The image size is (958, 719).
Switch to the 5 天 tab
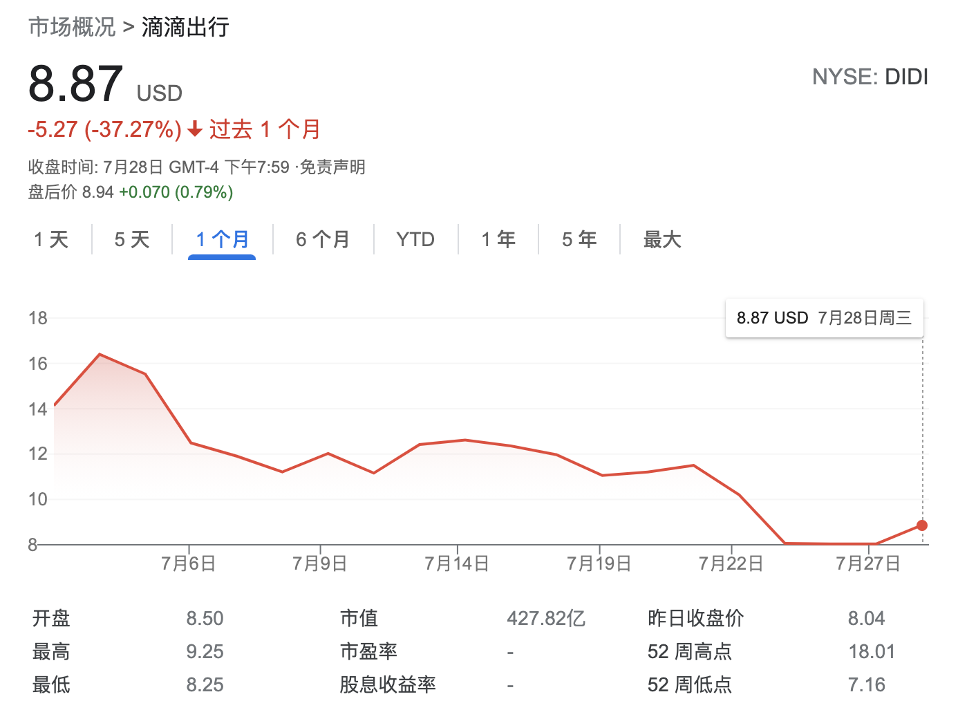132,240
